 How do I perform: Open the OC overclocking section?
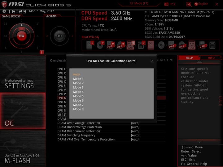click(x=23, y=111)
